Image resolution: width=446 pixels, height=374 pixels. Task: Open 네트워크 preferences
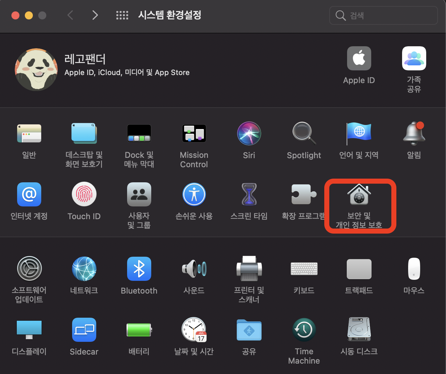point(84,269)
